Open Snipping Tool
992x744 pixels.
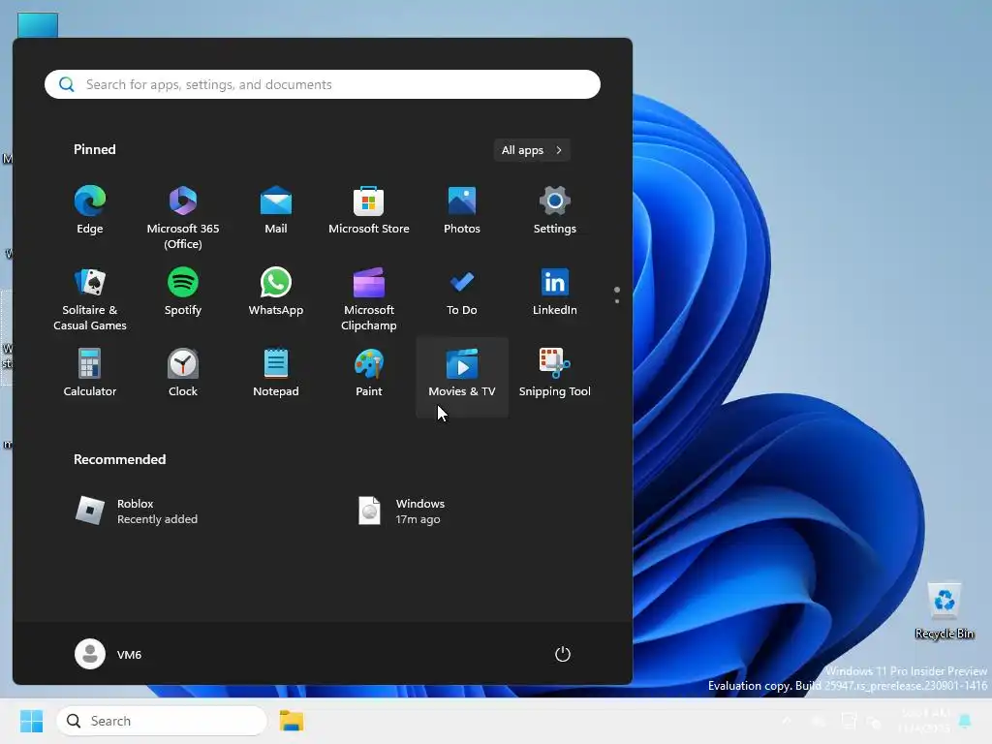coord(555,374)
